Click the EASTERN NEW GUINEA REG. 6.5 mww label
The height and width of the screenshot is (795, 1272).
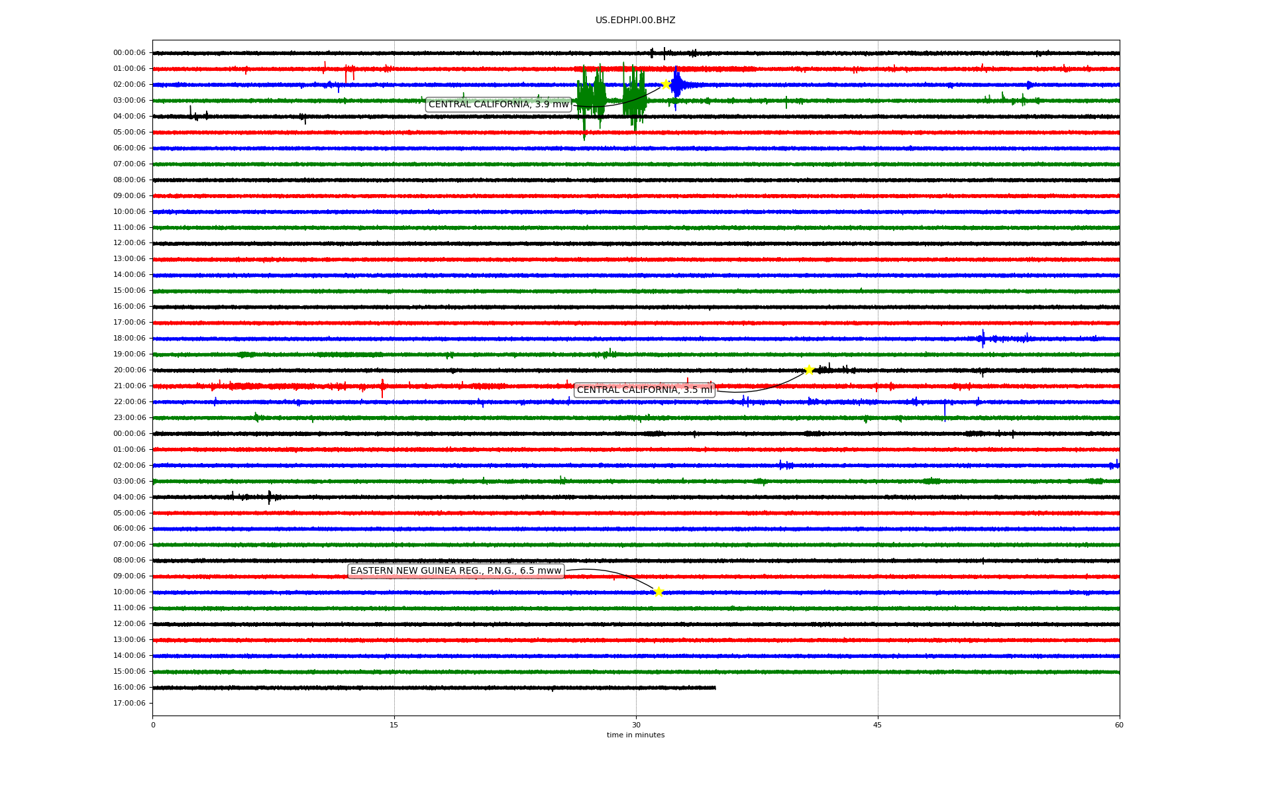(x=456, y=571)
